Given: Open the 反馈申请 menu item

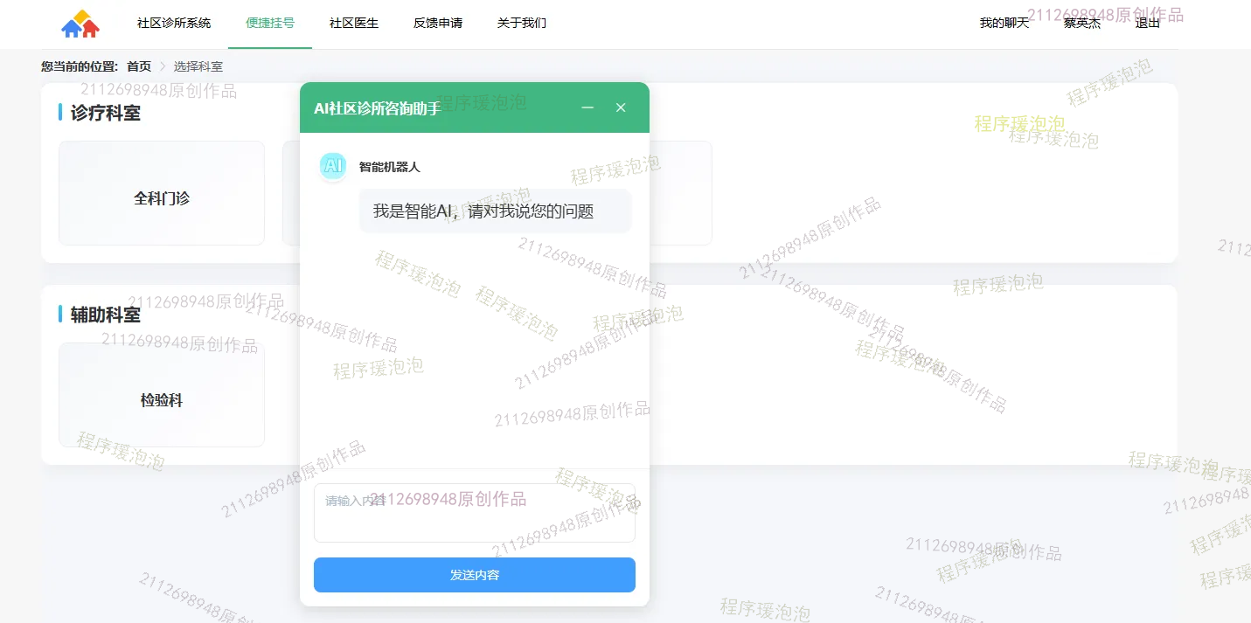Looking at the screenshot, I should [438, 23].
